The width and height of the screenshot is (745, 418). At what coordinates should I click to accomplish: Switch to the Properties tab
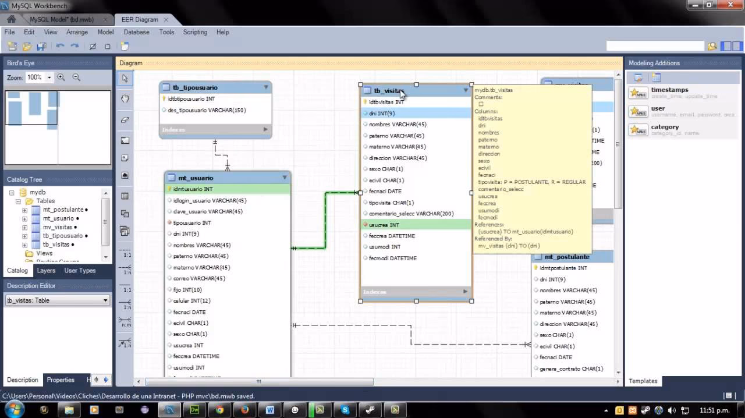coord(61,380)
